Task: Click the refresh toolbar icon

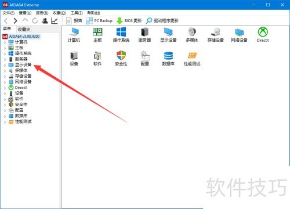Action: (x=35, y=20)
